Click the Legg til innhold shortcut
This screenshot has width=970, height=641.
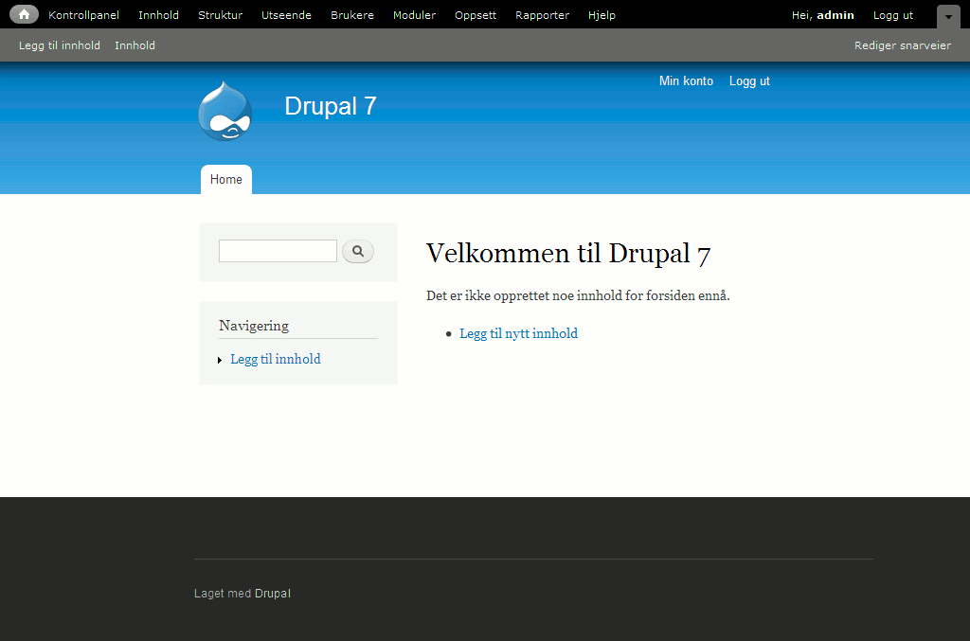[59, 45]
